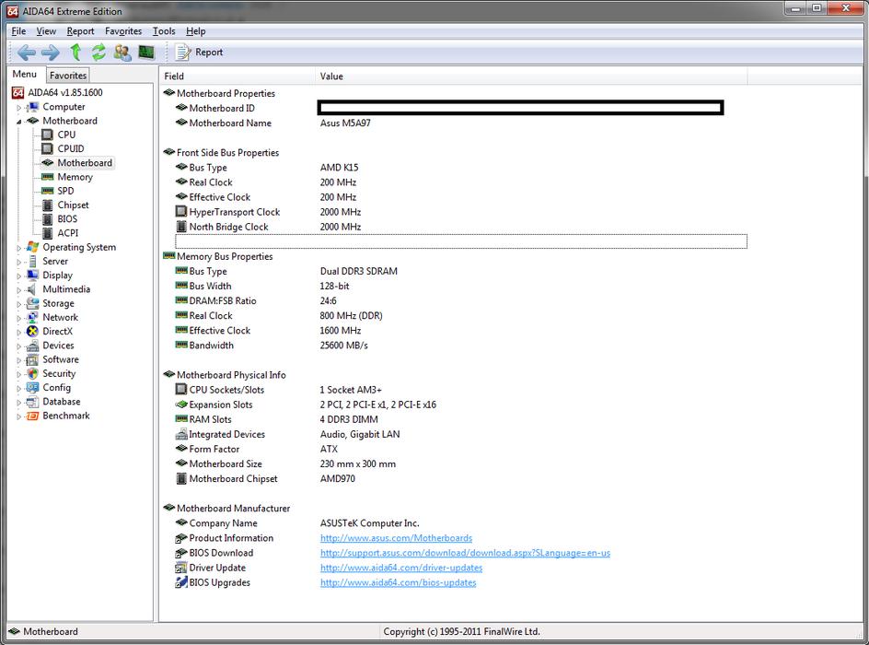Open the Favorites menu in menu bar
The height and width of the screenshot is (645, 869).
[x=123, y=31]
